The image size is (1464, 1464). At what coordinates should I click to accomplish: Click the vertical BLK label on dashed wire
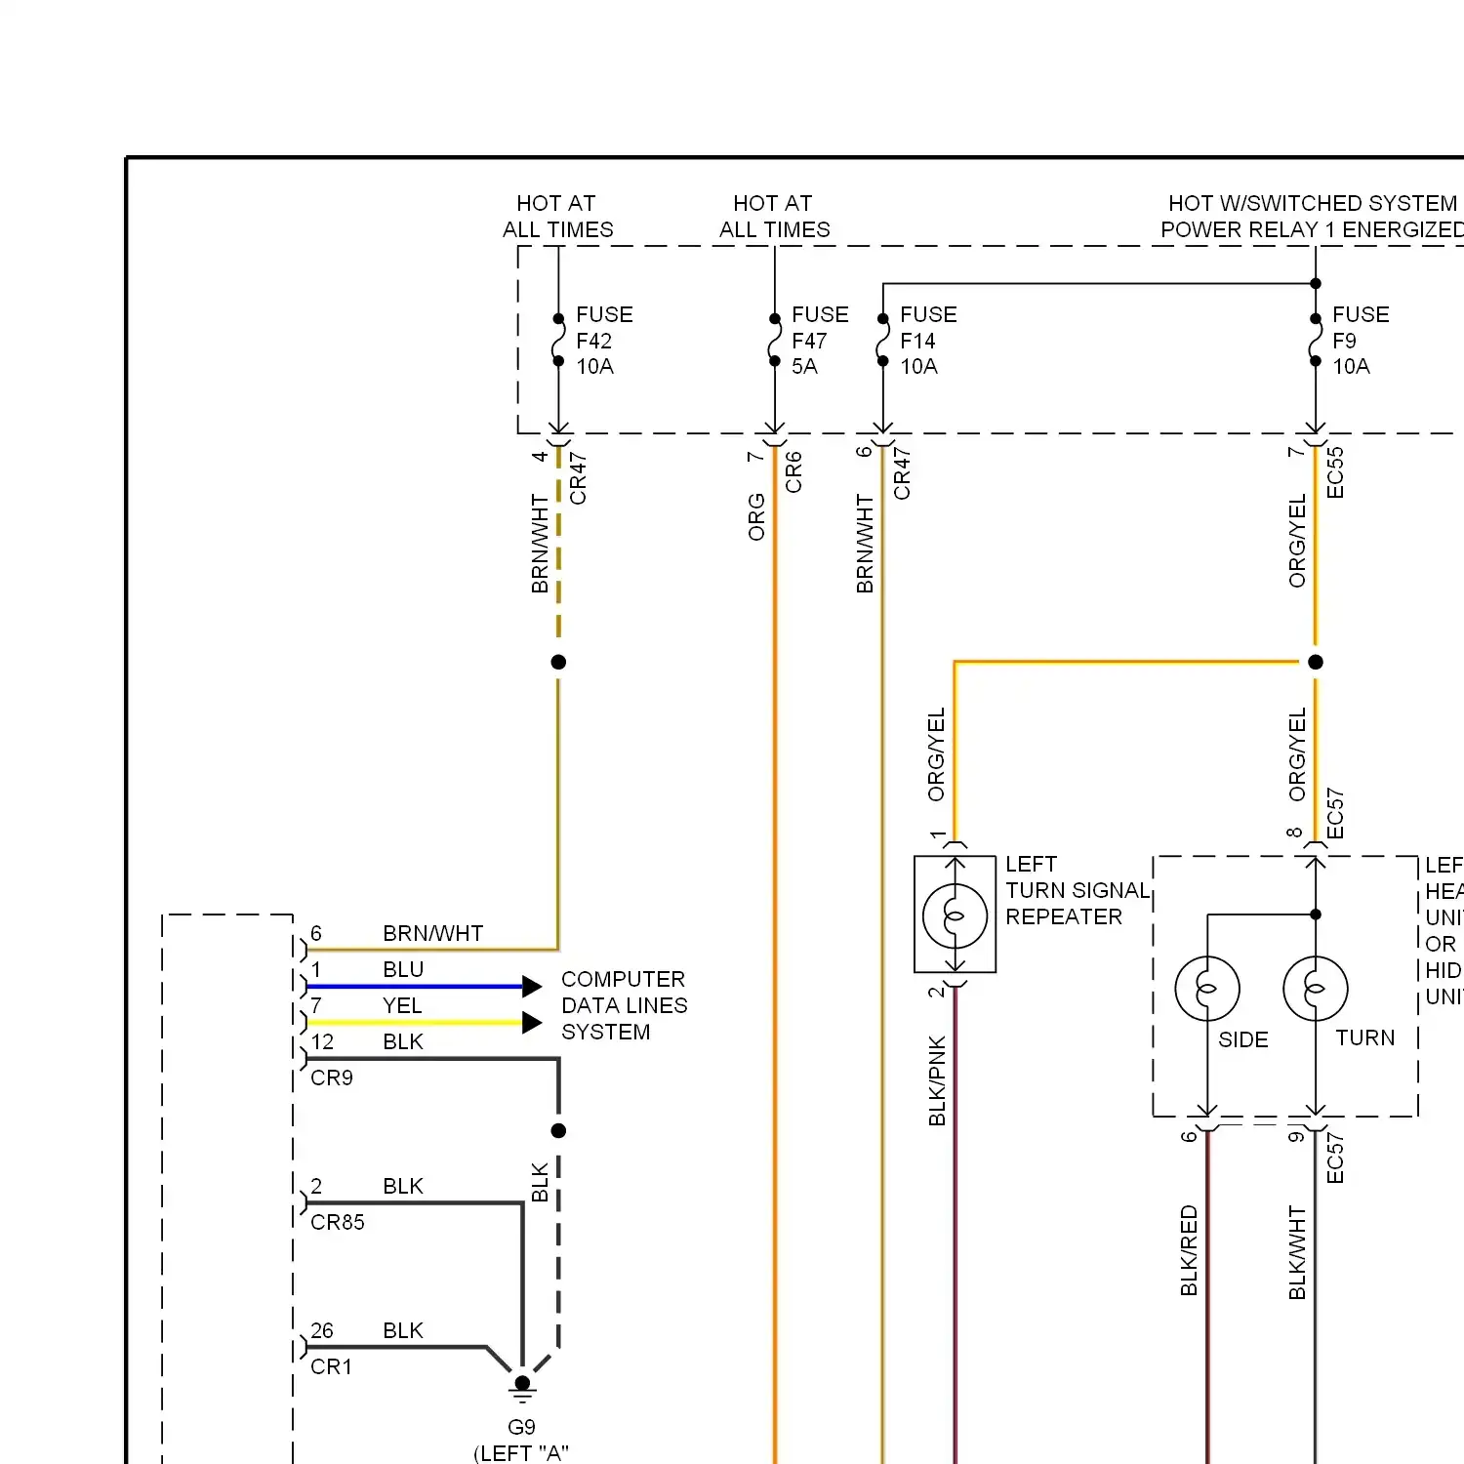click(x=540, y=1182)
